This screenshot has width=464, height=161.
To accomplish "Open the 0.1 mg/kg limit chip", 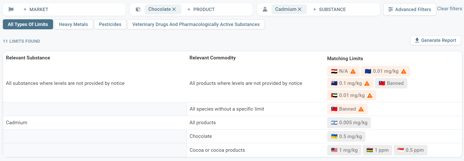I will [x=350, y=83].
